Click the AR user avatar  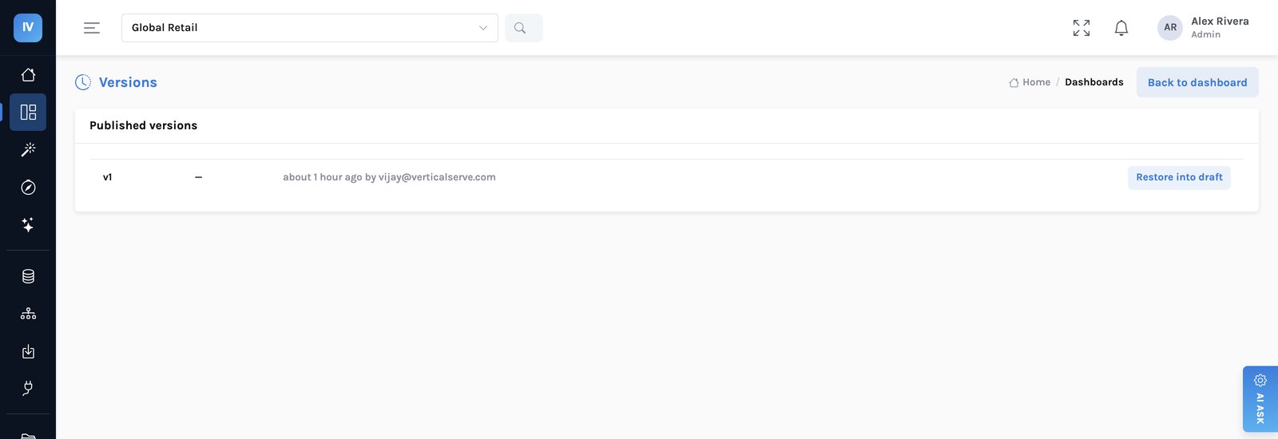pyautogui.click(x=1170, y=27)
